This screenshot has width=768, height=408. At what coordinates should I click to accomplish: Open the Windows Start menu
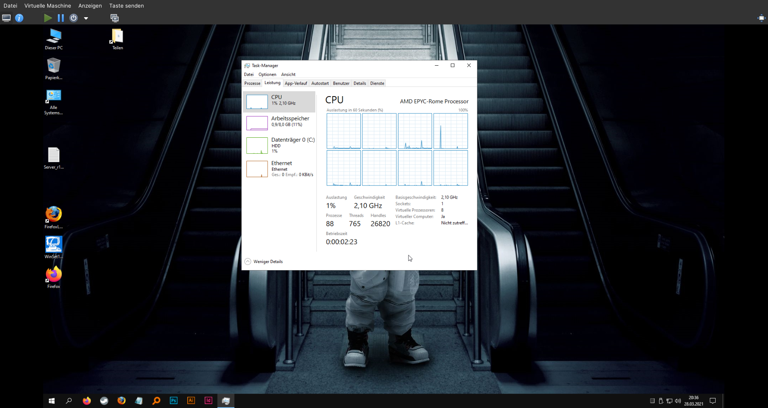point(52,401)
